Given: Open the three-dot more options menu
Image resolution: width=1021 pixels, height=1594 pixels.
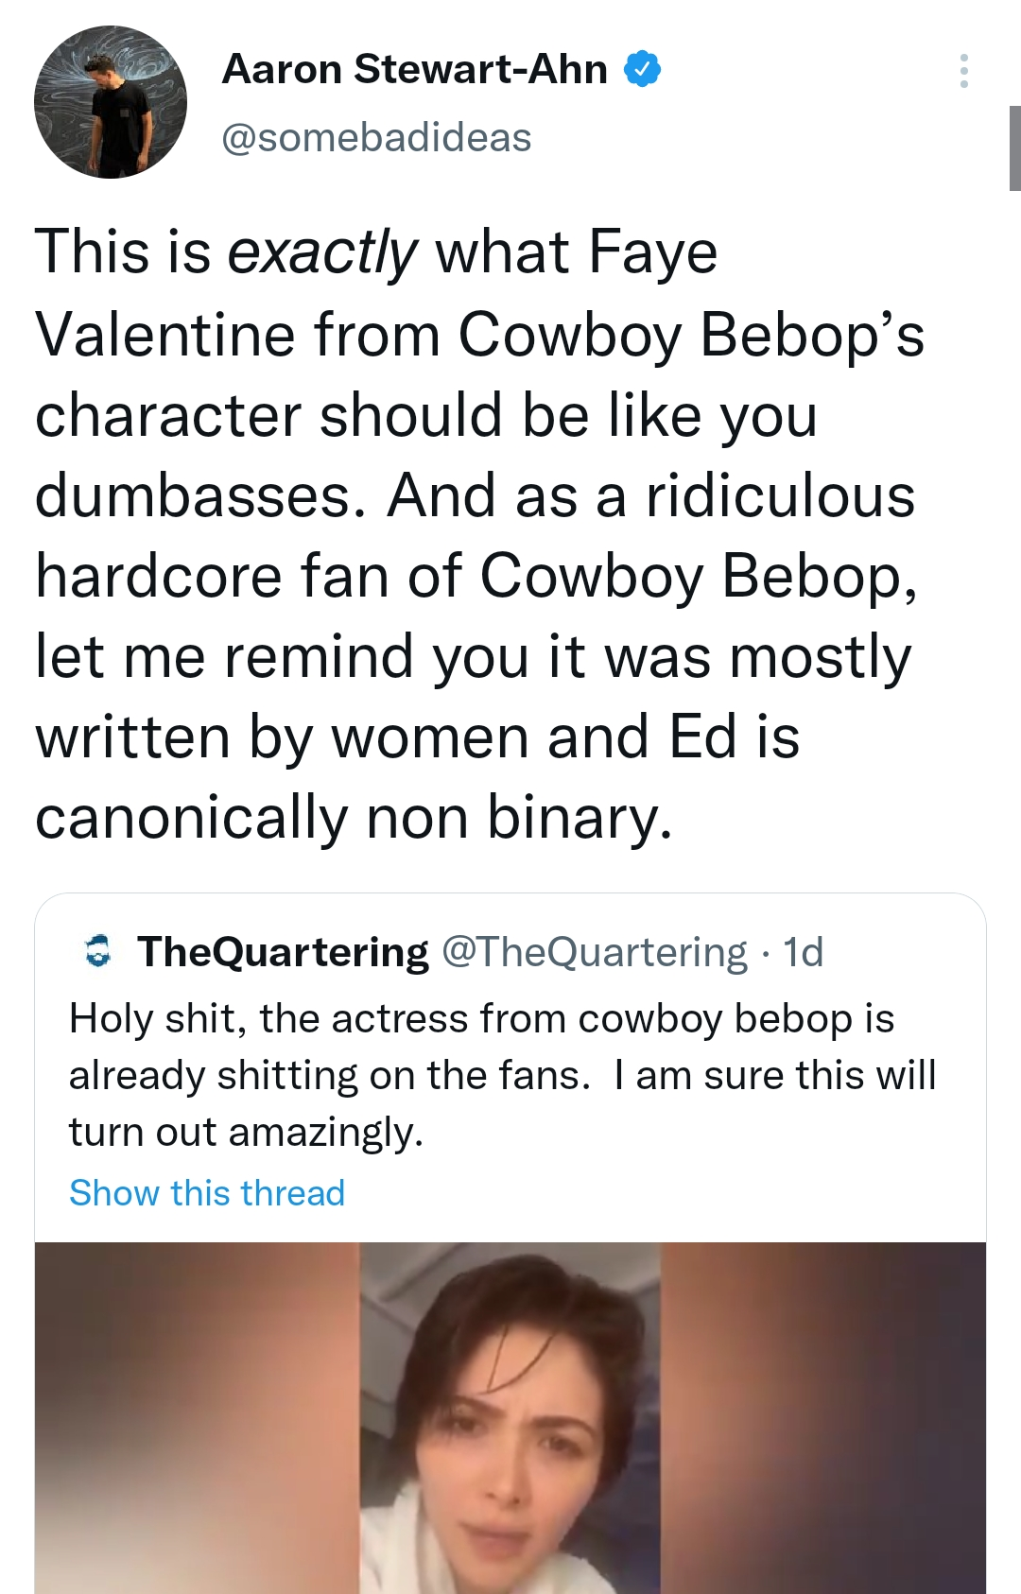Looking at the screenshot, I should click(x=963, y=71).
